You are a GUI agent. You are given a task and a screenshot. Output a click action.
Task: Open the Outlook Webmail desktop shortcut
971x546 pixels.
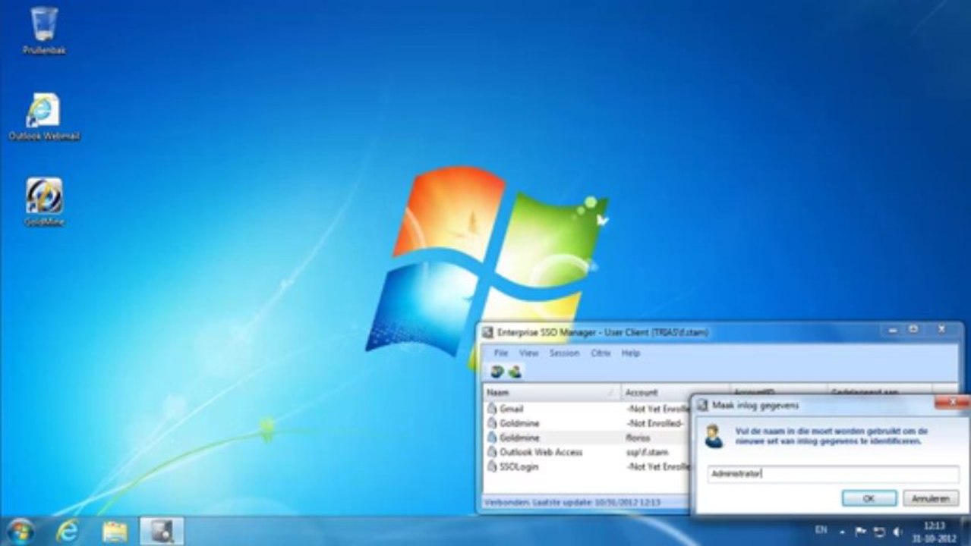coord(44,118)
